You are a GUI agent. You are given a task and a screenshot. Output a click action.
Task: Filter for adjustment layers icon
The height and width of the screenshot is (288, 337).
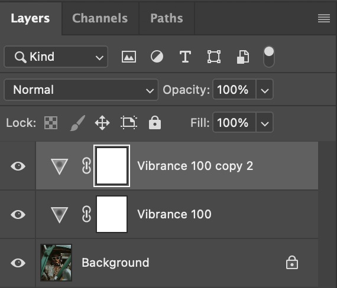[157, 57]
